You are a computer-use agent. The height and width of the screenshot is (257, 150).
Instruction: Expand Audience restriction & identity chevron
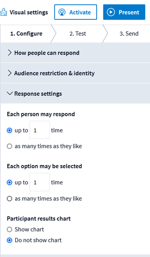10,73
